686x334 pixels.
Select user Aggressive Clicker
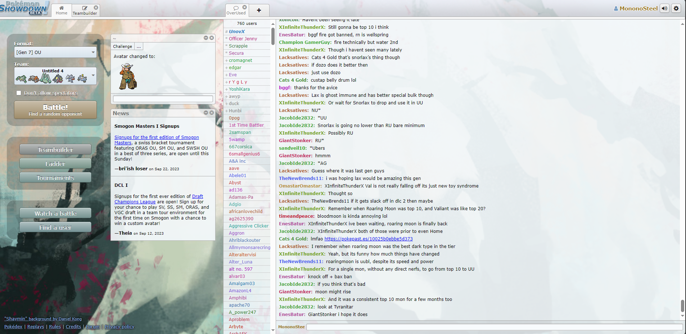click(247, 226)
